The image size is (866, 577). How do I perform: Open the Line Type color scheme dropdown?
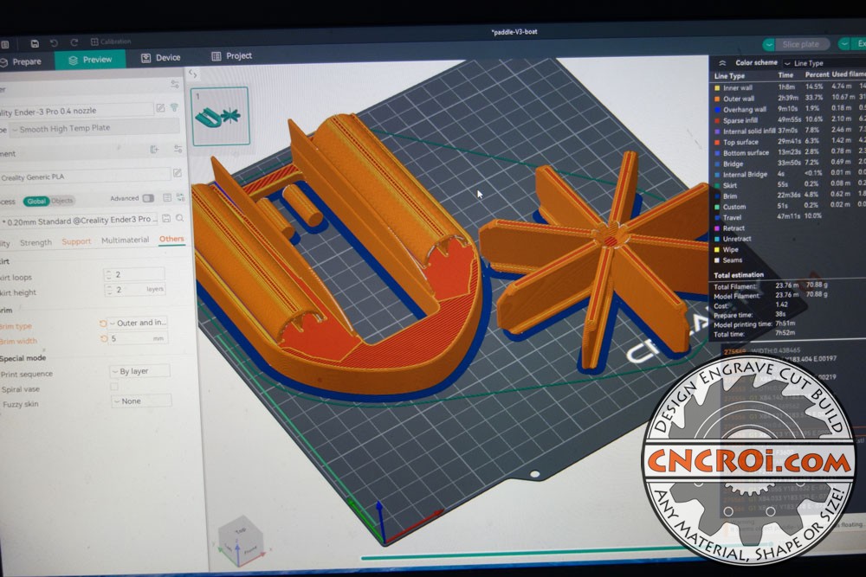pyautogui.click(x=823, y=63)
